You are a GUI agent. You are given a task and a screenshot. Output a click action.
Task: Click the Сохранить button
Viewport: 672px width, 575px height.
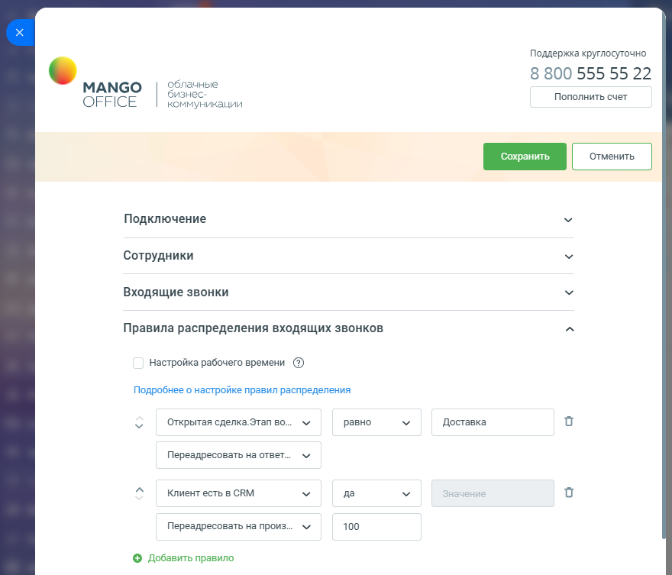(x=525, y=157)
